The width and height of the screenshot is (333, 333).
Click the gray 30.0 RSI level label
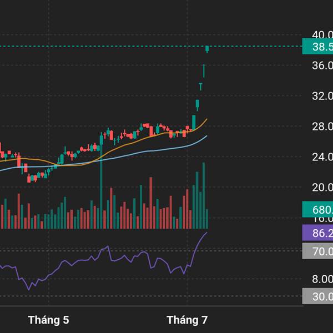317,296
